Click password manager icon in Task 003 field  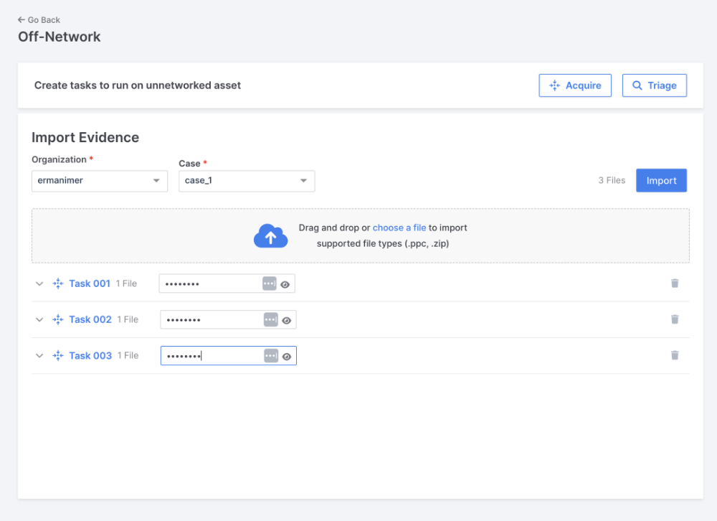271,355
